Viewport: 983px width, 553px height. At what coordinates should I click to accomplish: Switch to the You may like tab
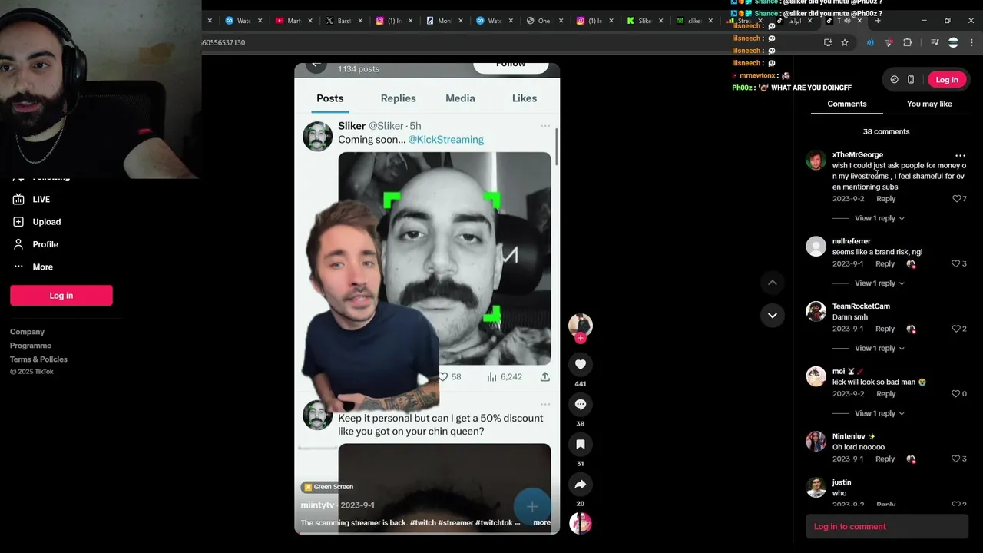point(929,104)
